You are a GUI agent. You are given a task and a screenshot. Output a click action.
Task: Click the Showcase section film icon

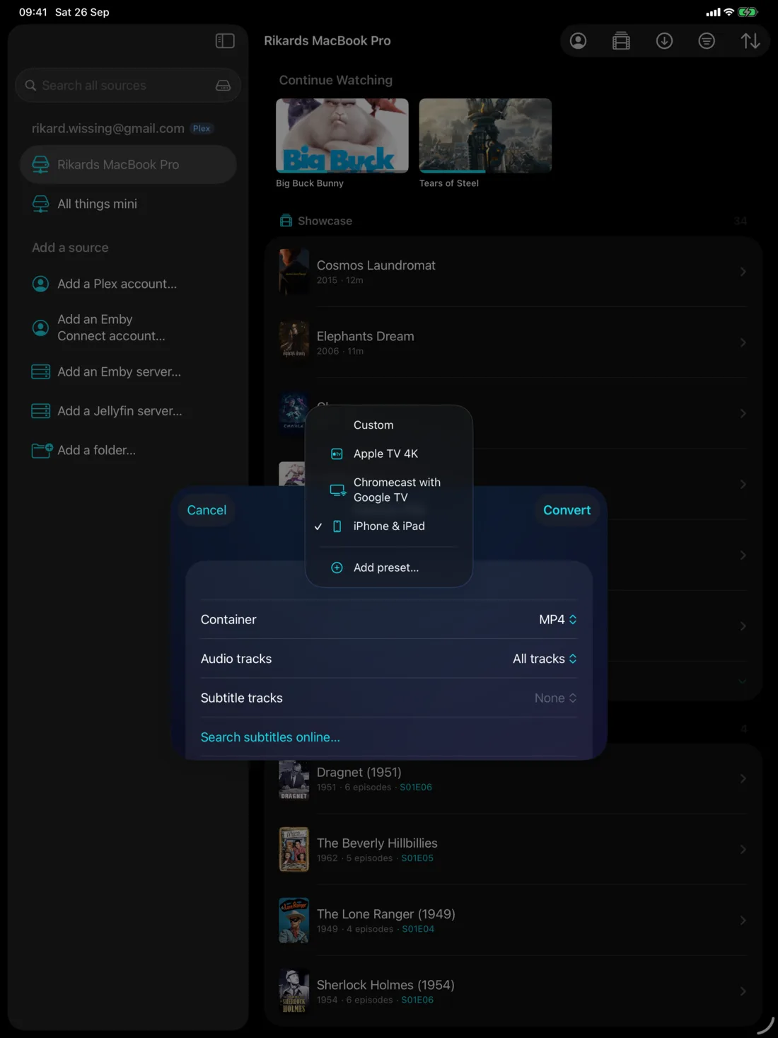click(286, 221)
